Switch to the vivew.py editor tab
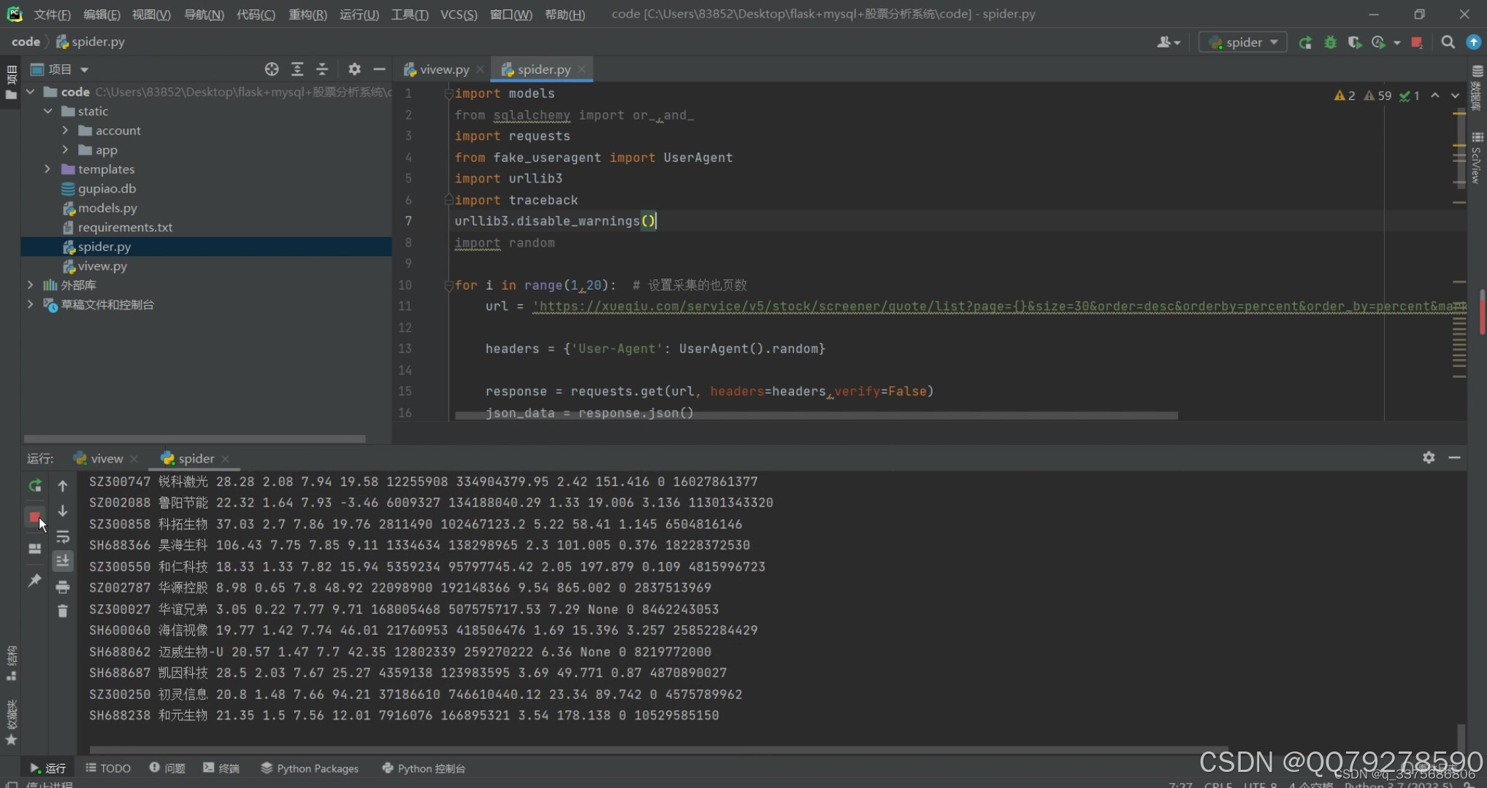This screenshot has width=1487, height=788. click(x=437, y=69)
